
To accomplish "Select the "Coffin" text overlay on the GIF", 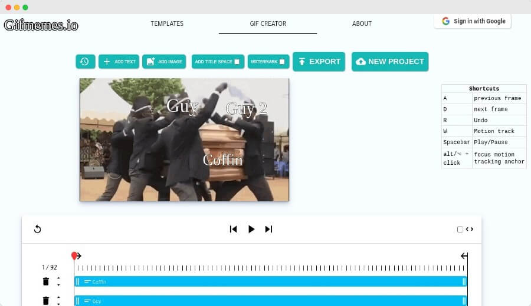I will (x=222, y=159).
